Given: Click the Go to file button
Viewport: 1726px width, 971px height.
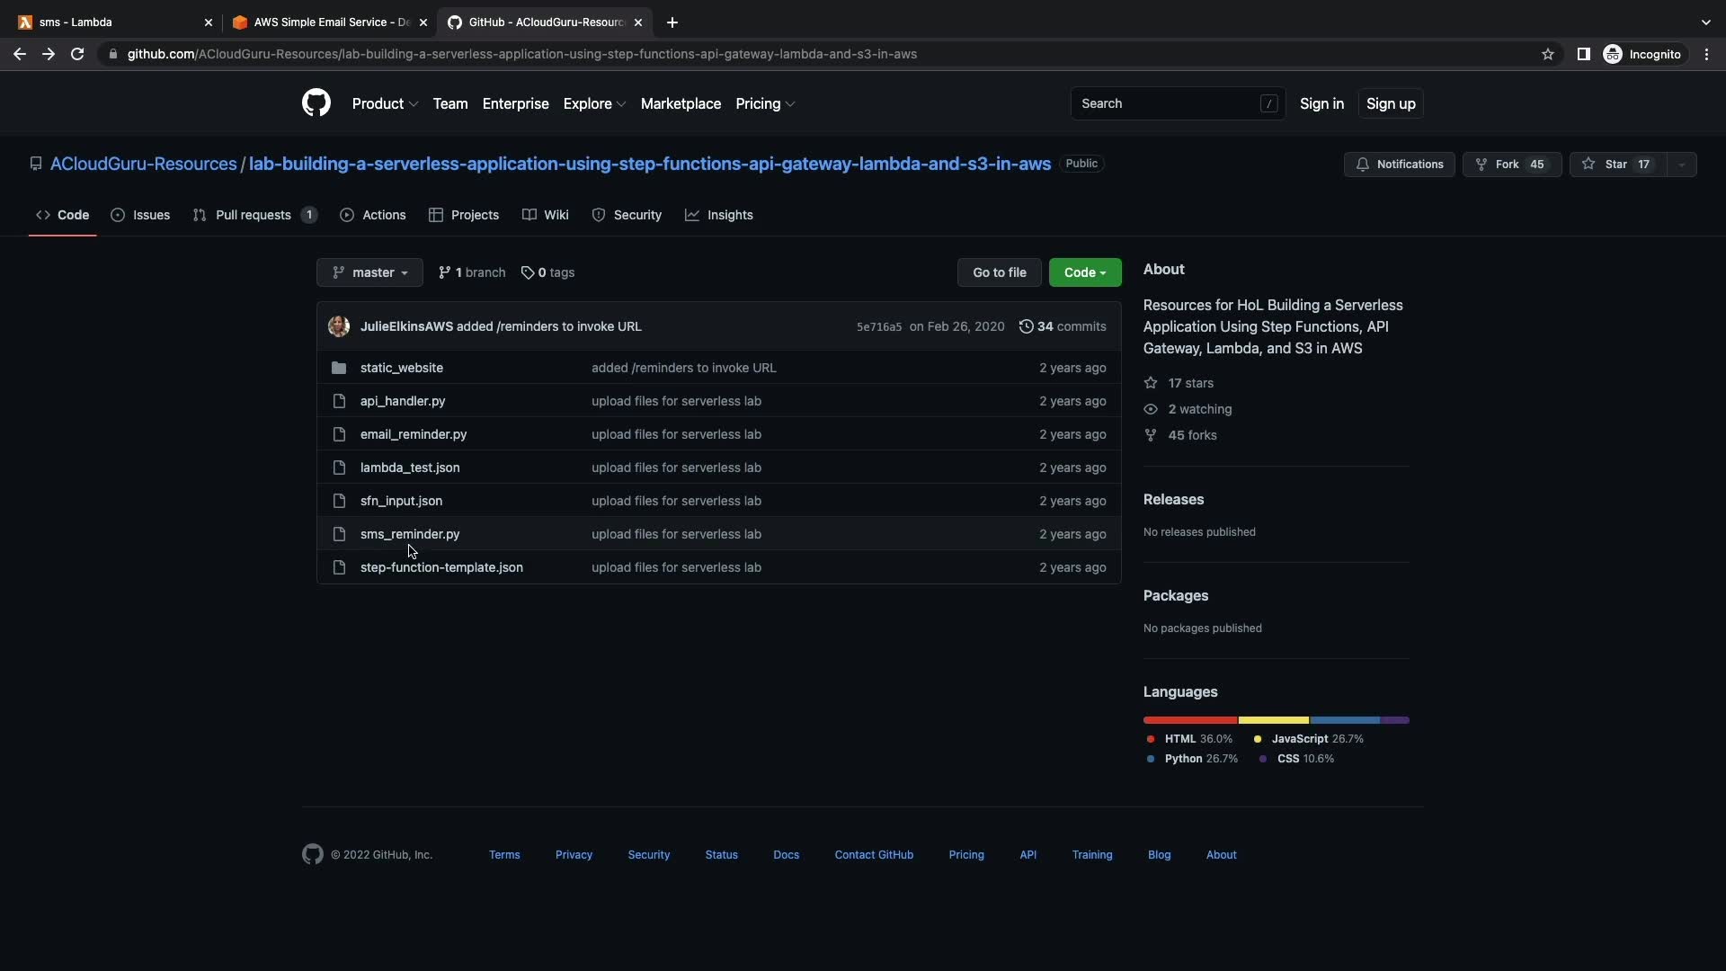Looking at the screenshot, I should pyautogui.click(x=999, y=272).
